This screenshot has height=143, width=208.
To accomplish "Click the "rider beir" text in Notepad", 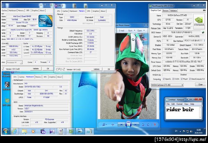I will tap(180, 109).
